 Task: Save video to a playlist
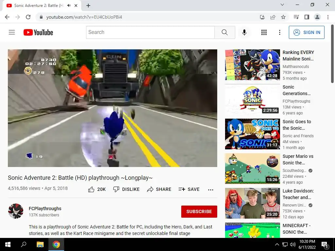click(x=189, y=189)
